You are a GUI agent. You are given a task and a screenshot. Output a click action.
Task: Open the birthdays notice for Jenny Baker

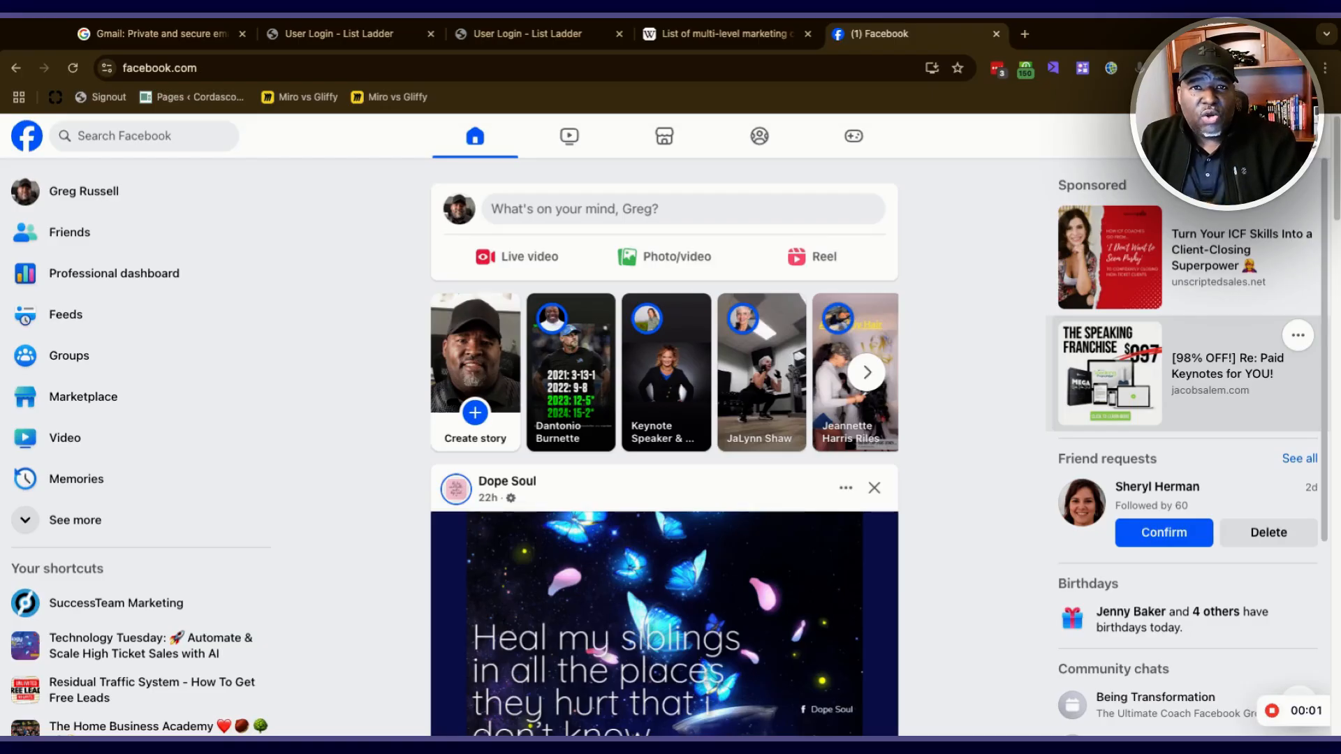(x=1187, y=619)
